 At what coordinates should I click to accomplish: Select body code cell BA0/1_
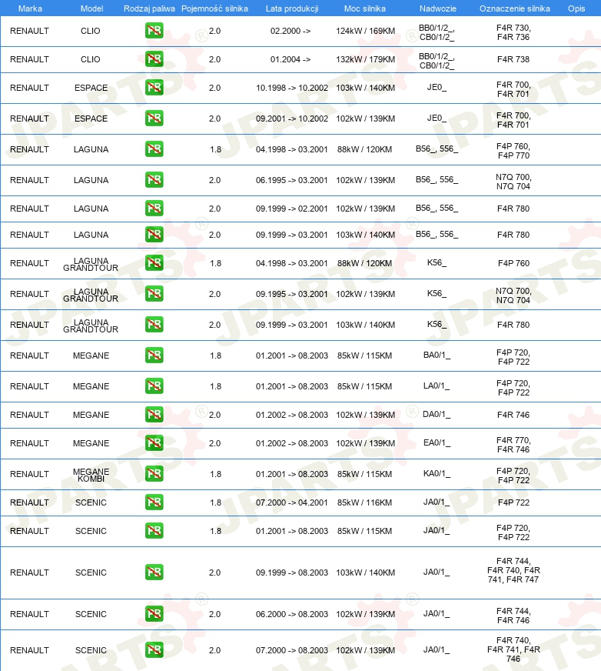point(437,356)
